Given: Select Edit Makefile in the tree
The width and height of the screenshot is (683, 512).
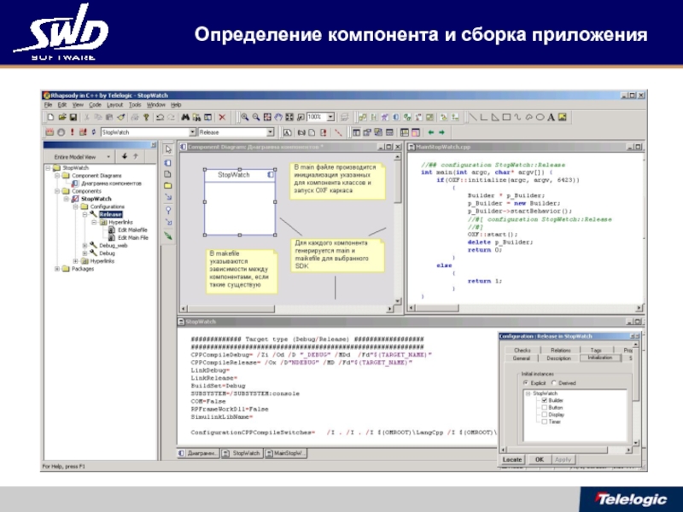Looking at the screenshot, I should 134,230.
